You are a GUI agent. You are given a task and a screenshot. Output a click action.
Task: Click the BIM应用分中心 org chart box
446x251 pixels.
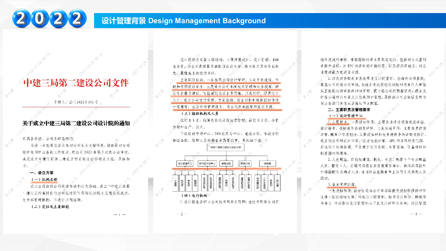tap(207, 163)
